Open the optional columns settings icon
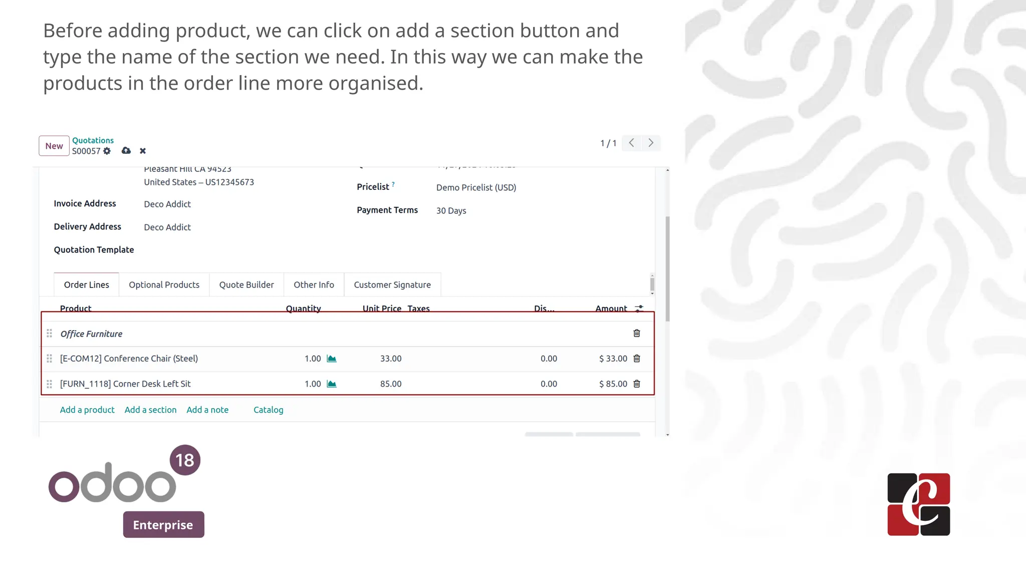1026x577 pixels. click(x=639, y=308)
